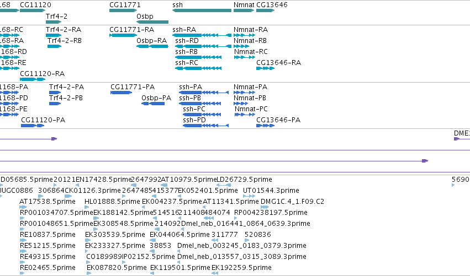Click the Nmnat-RA transcript label
This screenshot has width=470, height=276.
[251, 30]
